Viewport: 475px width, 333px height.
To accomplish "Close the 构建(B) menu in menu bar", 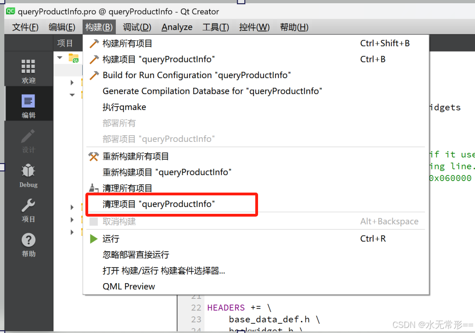I will click(x=99, y=27).
